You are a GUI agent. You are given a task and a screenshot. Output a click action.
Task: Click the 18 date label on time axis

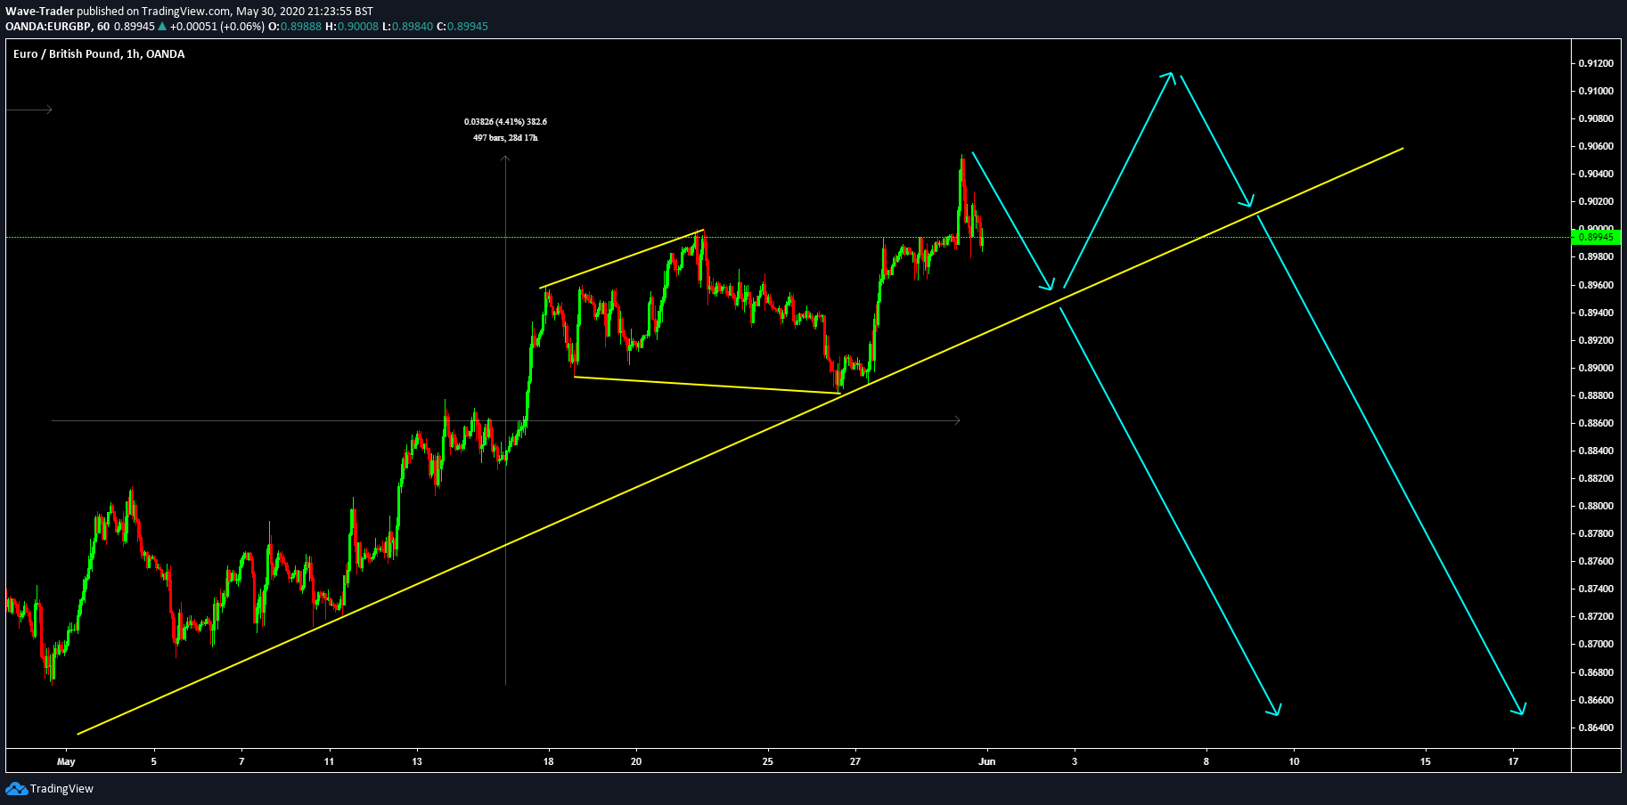[549, 761]
